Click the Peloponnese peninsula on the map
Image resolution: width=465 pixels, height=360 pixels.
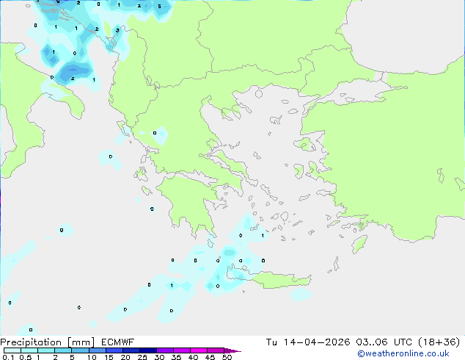tap(190, 205)
